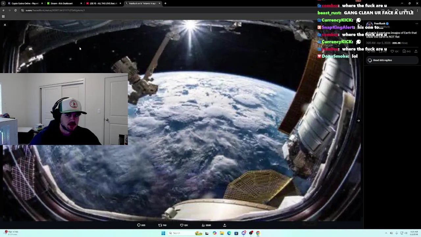This screenshot has width=421, height=237.
Task: Open File Explorer from taskbar
Action: coord(222,233)
